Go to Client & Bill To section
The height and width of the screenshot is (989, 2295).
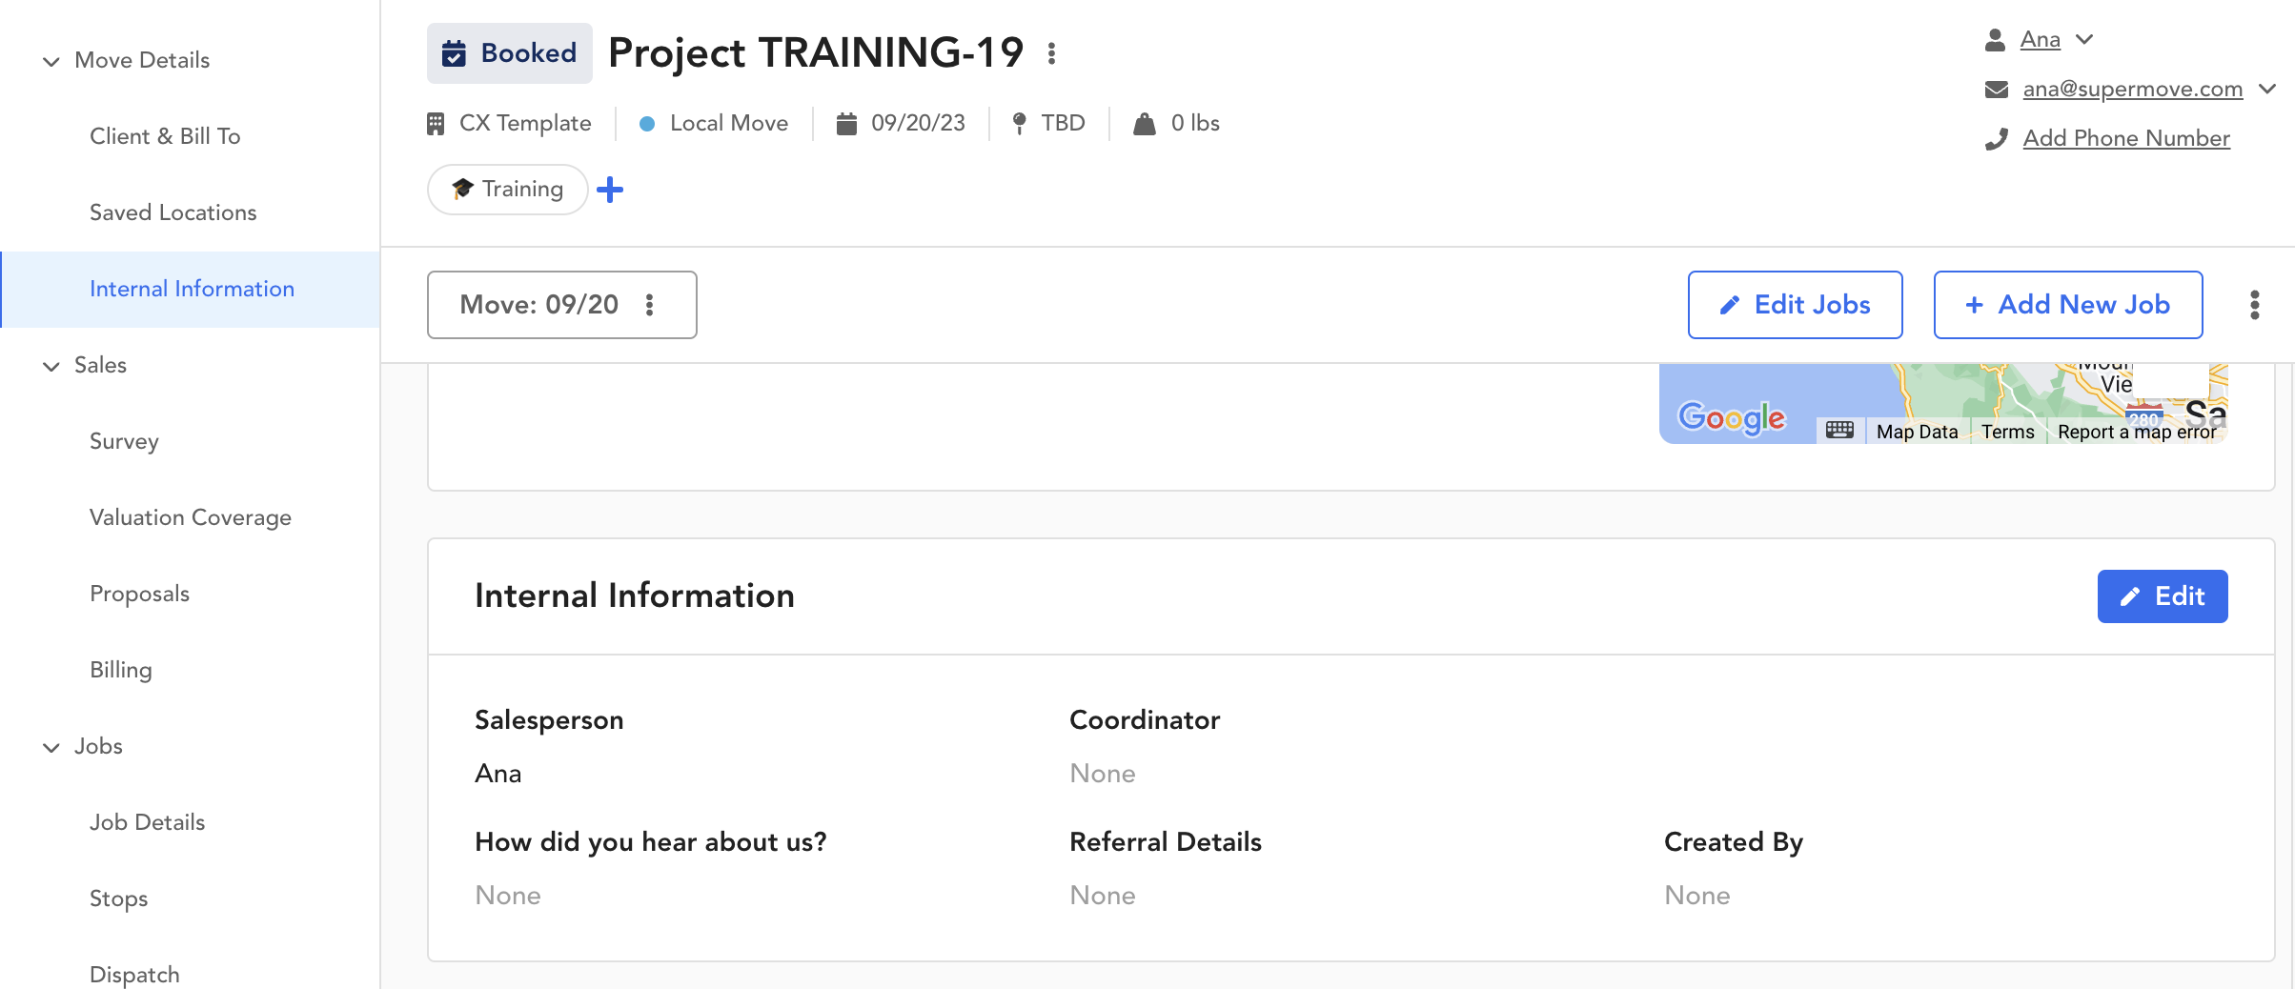[165, 136]
